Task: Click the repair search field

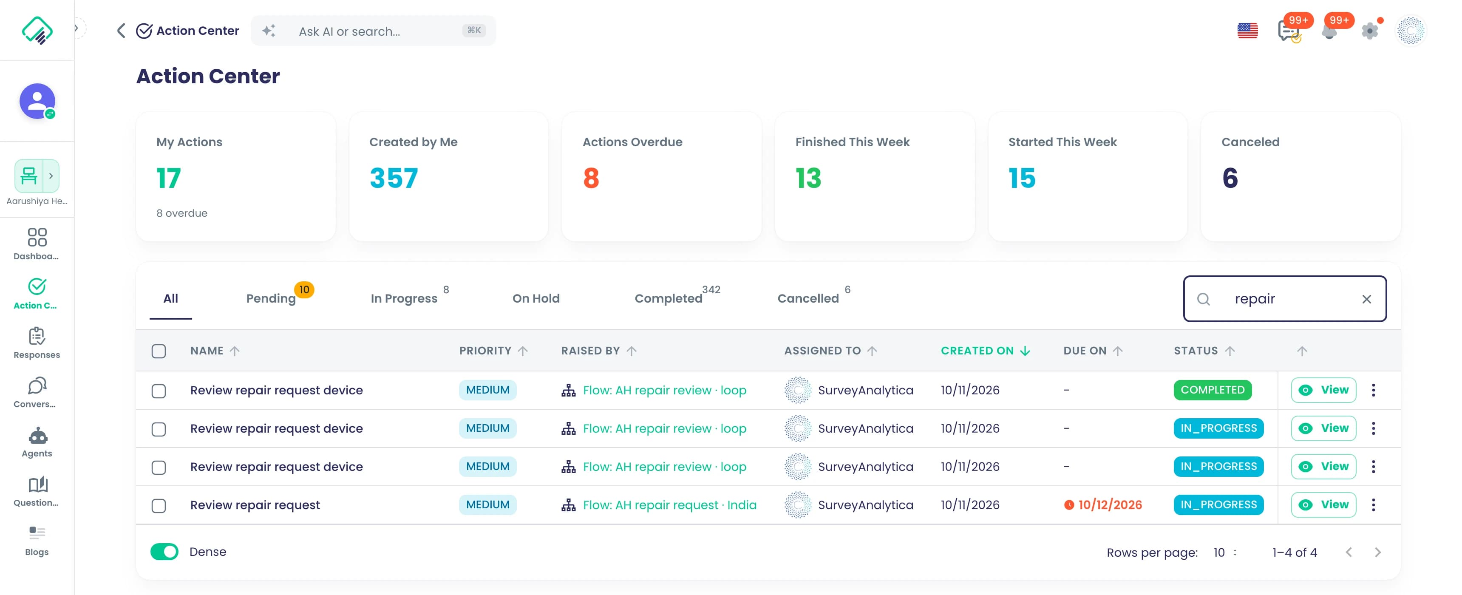Action: pos(1284,299)
